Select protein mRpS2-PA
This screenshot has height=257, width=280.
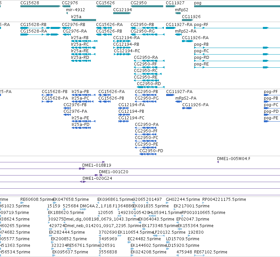coord(178,102)
